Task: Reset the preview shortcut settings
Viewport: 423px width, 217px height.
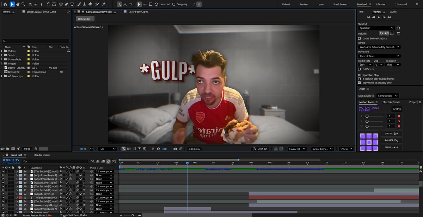Action: 398,28
